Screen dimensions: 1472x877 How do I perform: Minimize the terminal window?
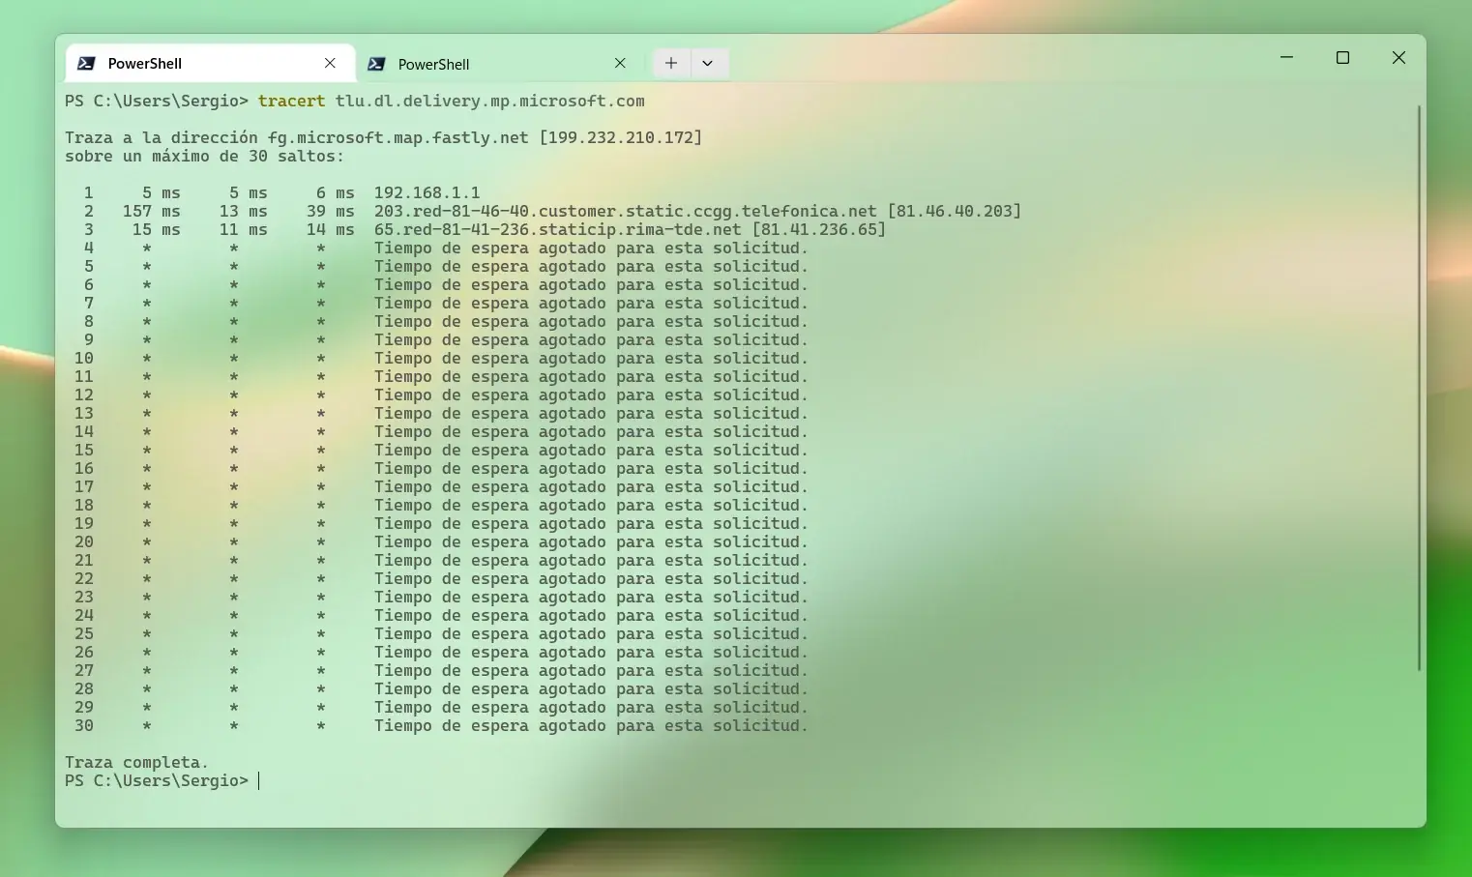[1286, 58]
